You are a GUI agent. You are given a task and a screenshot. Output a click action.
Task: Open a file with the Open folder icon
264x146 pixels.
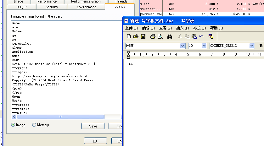tap(136, 36)
